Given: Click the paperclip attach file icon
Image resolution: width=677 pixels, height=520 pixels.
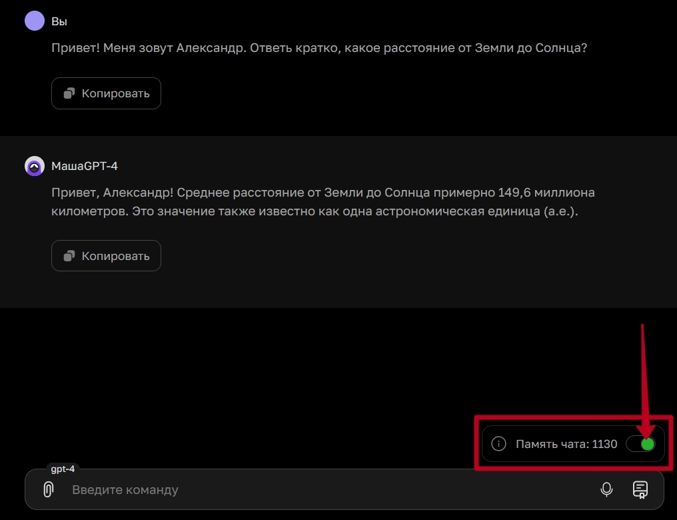Looking at the screenshot, I should coord(48,490).
